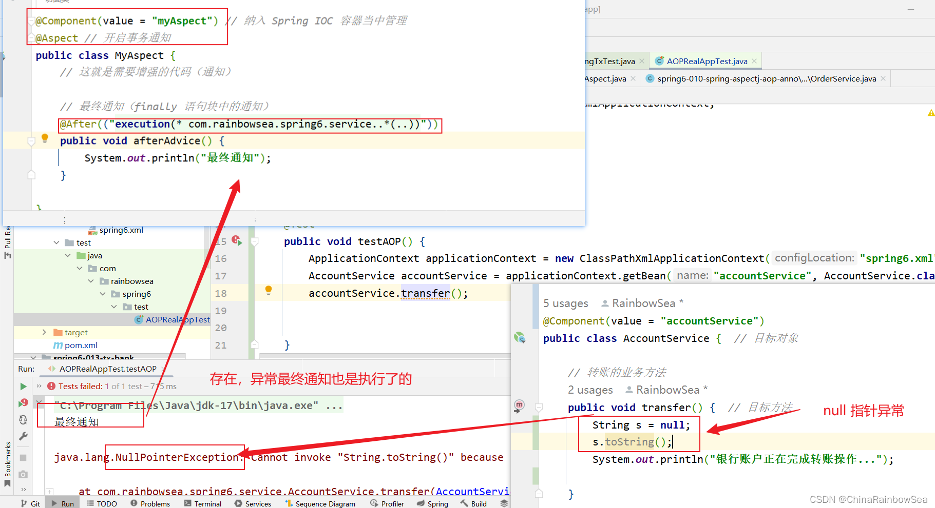Close the AOPRealAppTest.testAOP run tab
Image resolution: width=935 pixels, height=508 pixels.
[164, 369]
